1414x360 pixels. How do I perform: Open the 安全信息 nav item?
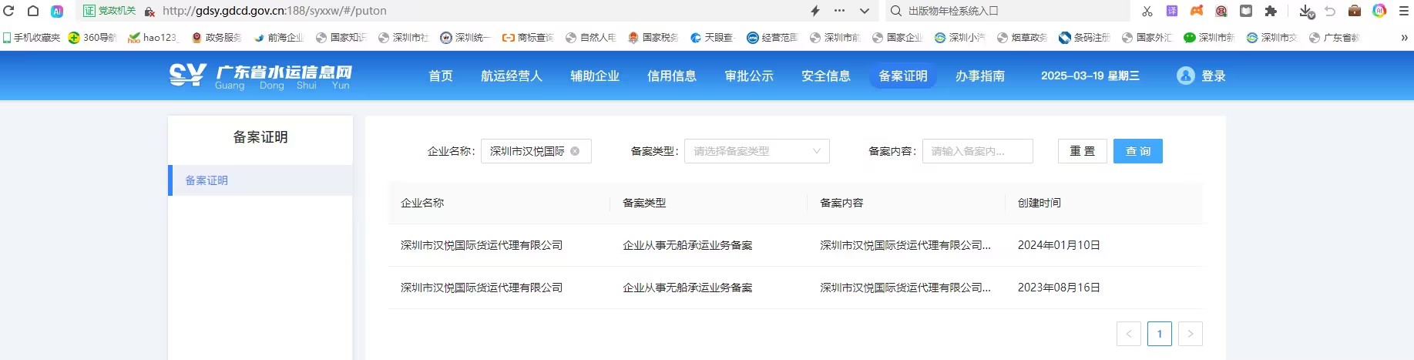tap(826, 76)
